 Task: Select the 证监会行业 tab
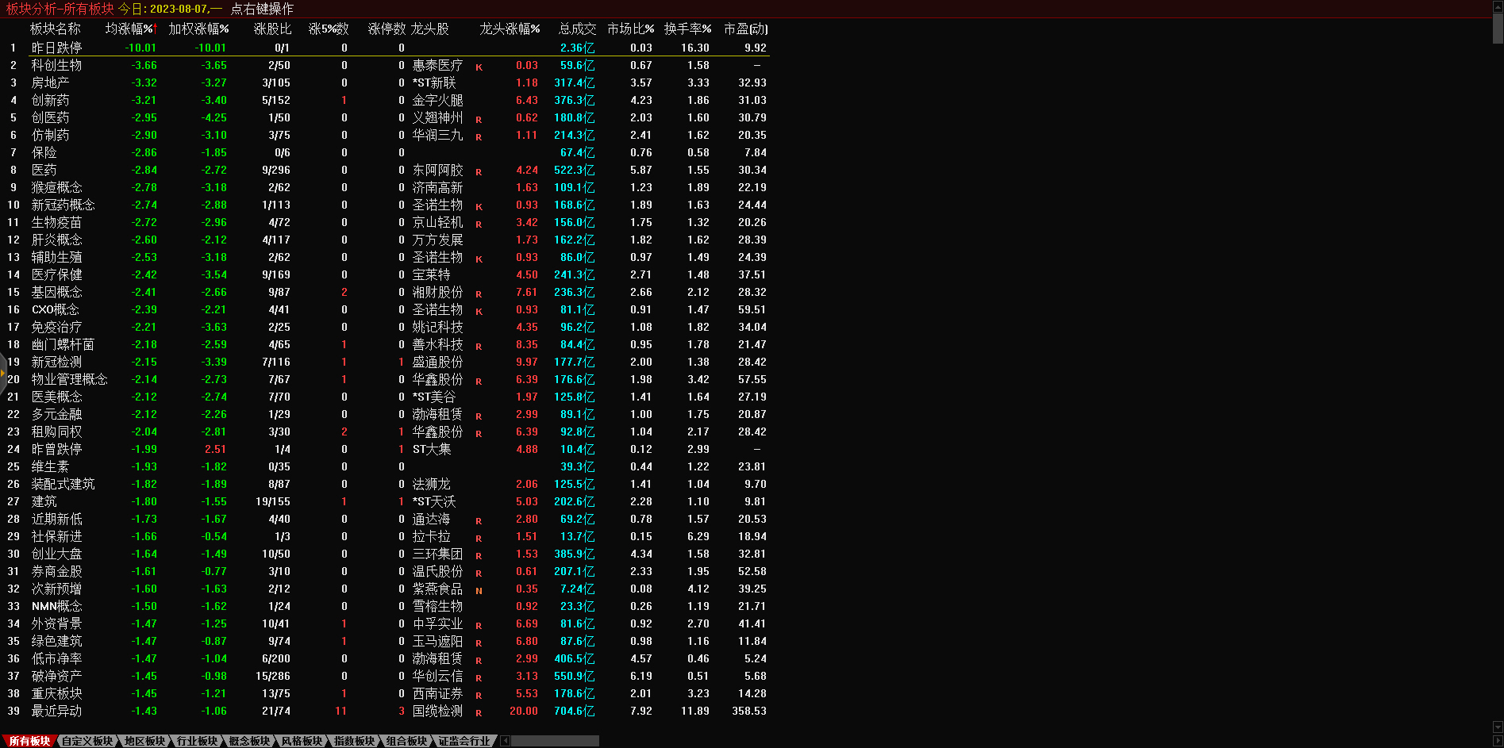[464, 741]
